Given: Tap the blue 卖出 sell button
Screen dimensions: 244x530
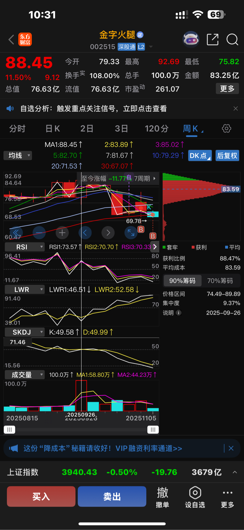Looking at the screenshot, I should tap(112, 497).
